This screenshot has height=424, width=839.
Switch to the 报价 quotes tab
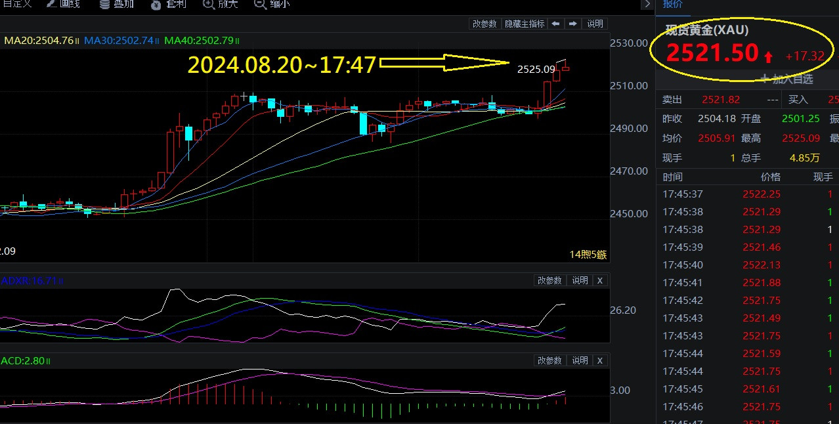[x=672, y=4]
